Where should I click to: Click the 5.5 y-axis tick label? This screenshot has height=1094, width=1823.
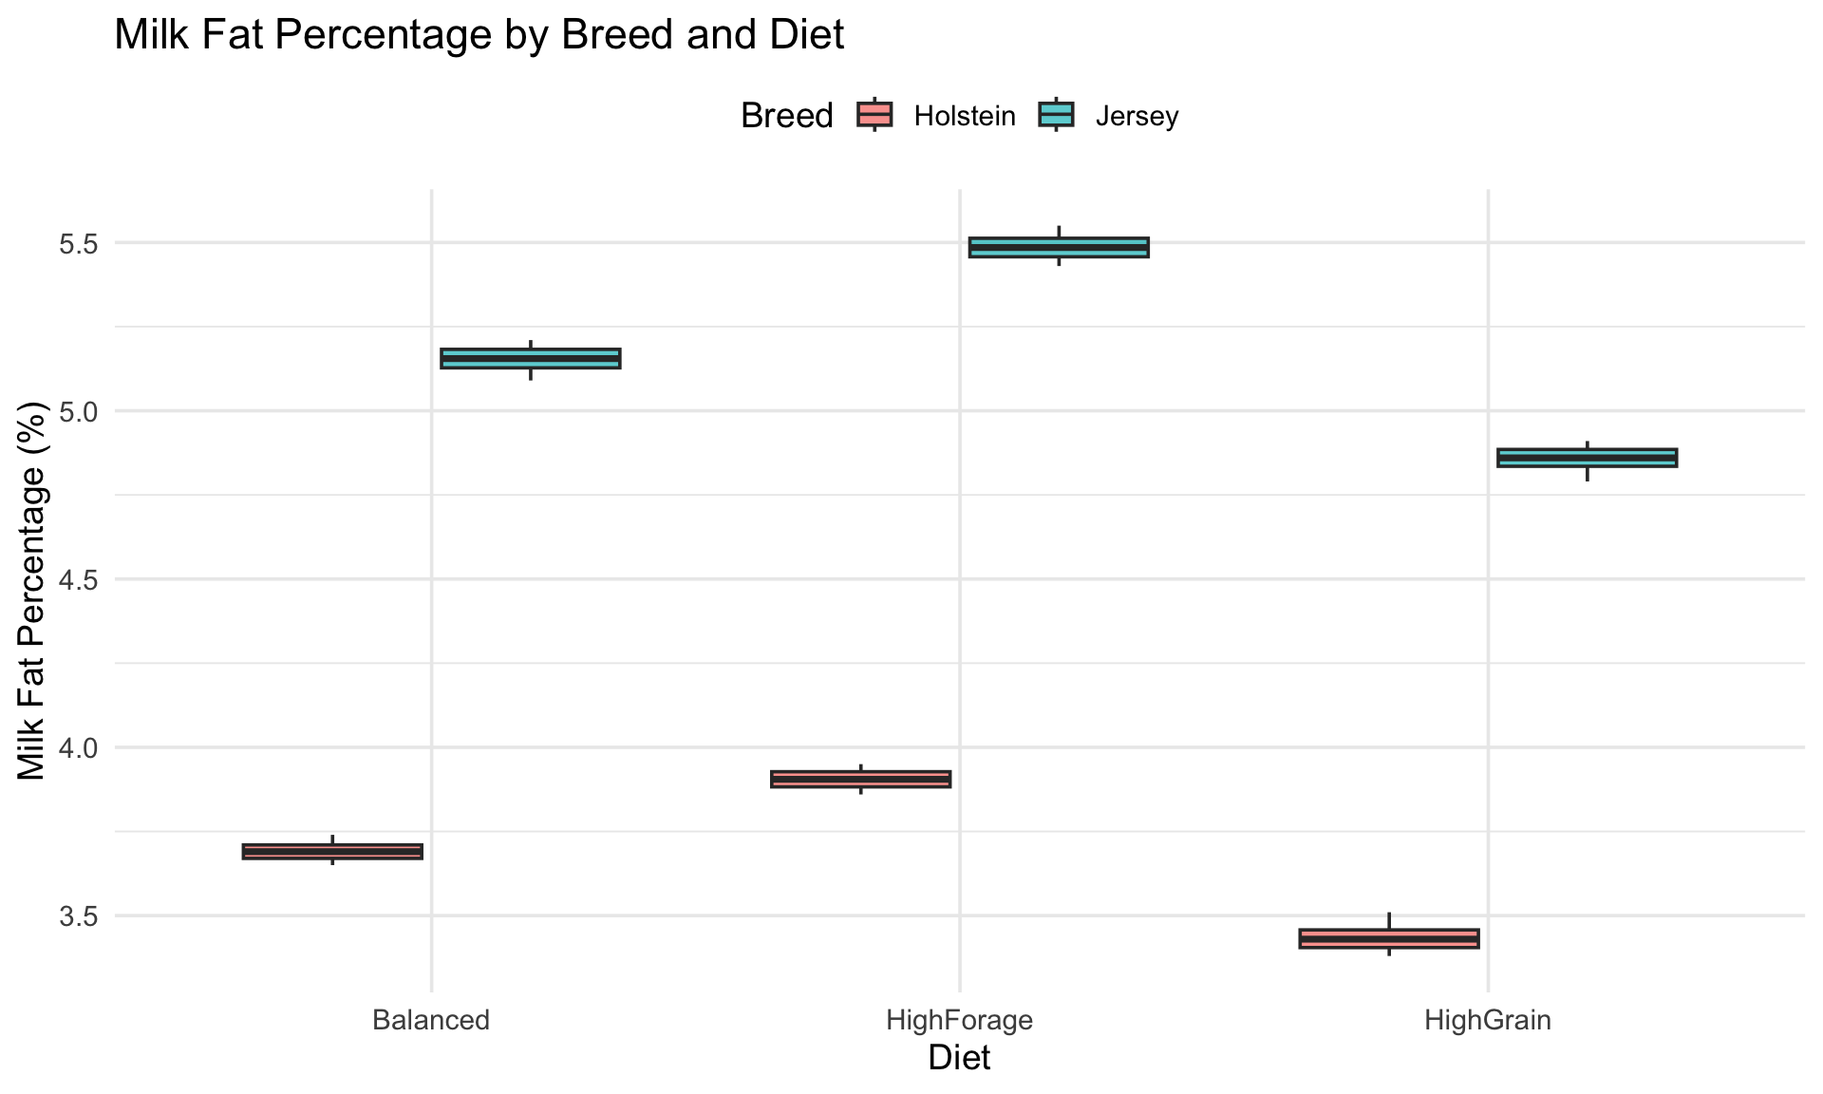coord(79,243)
